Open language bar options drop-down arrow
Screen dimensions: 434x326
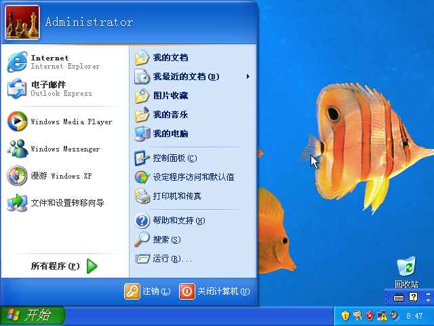coord(428,301)
